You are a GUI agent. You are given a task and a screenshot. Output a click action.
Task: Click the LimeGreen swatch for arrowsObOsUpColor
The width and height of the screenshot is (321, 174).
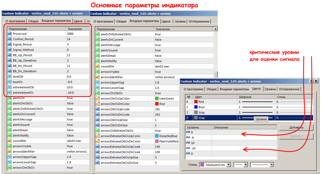tap(157, 98)
